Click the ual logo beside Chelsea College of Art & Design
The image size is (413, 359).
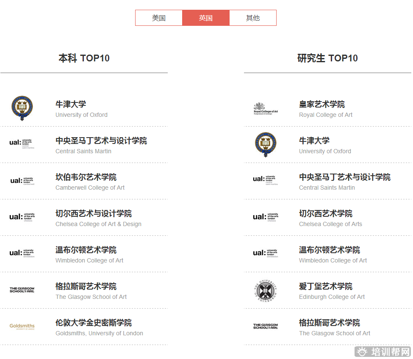click(22, 217)
